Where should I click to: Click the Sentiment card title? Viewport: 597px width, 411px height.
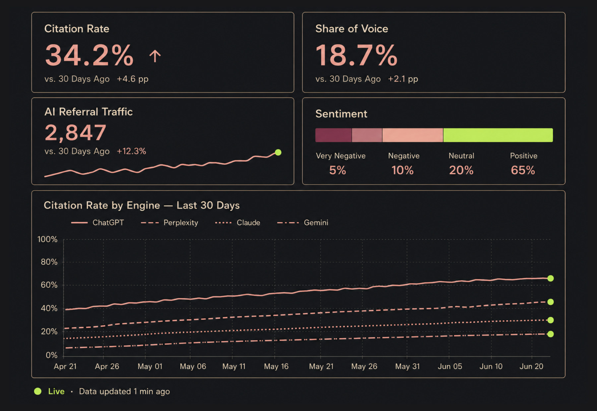pos(341,114)
